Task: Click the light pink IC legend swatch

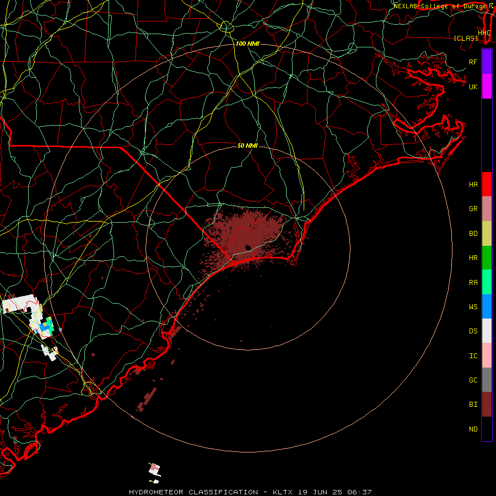Action: point(487,355)
